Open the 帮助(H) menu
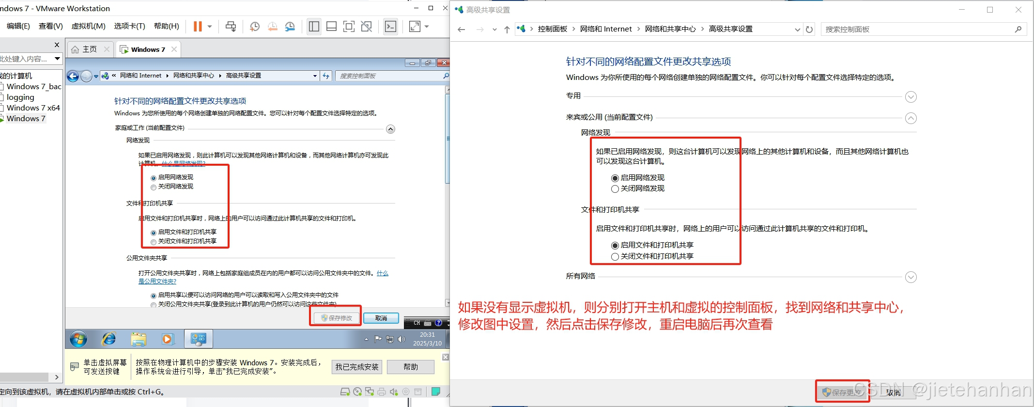Viewport: 1034px width, 407px height. click(x=166, y=26)
